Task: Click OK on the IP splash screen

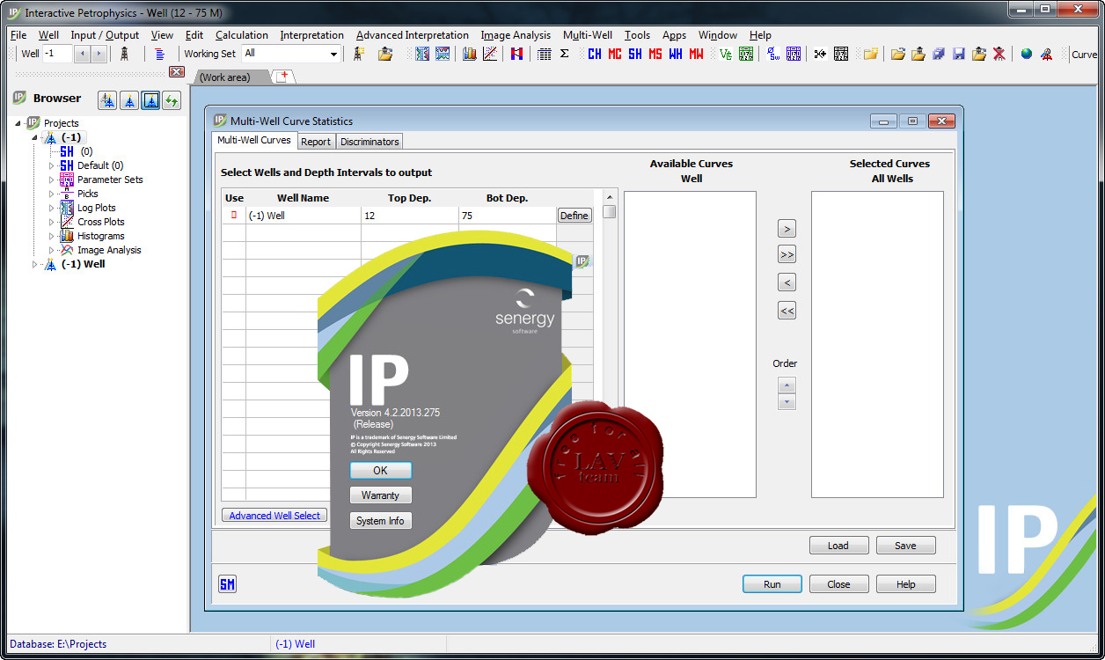Action: click(x=380, y=470)
